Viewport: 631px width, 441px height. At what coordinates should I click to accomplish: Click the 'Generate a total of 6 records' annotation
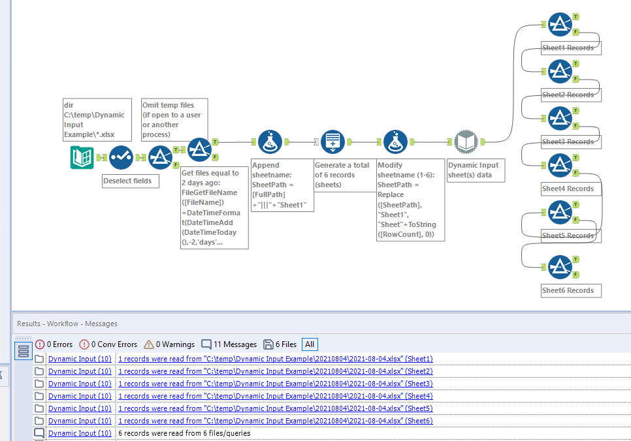click(345, 175)
